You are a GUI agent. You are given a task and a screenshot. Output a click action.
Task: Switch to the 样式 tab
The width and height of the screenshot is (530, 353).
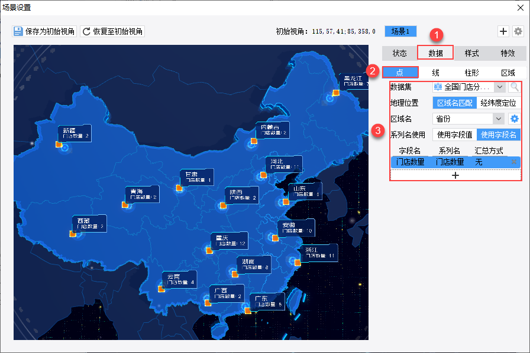click(471, 53)
